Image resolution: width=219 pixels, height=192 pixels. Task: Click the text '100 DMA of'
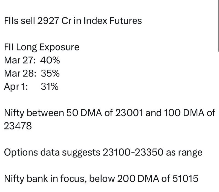click(x=189, y=113)
